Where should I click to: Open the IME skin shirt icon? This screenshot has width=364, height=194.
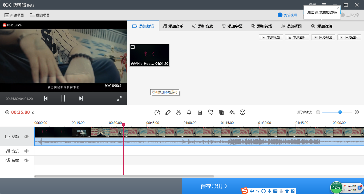pyautogui.click(x=287, y=191)
